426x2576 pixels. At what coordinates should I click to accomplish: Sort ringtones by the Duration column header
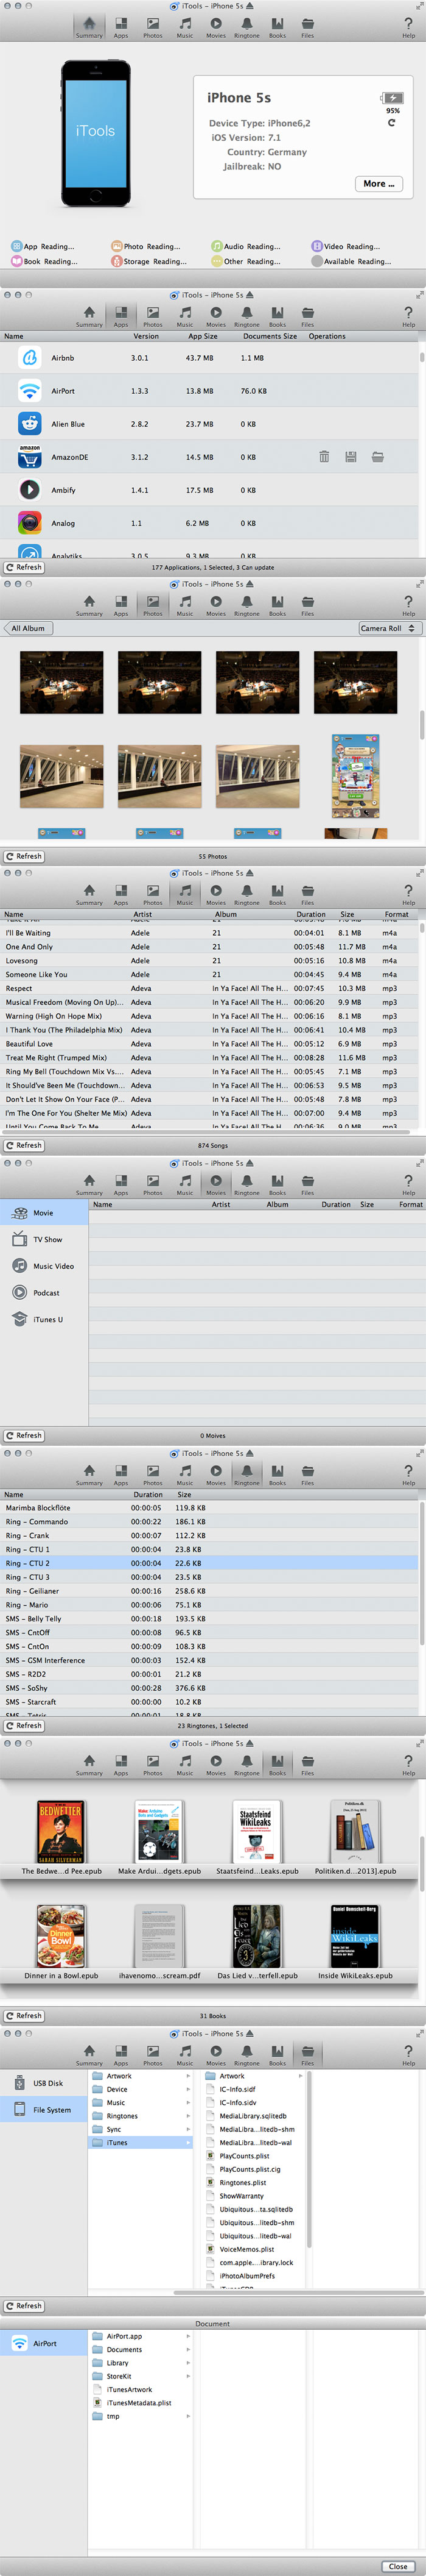point(148,1494)
